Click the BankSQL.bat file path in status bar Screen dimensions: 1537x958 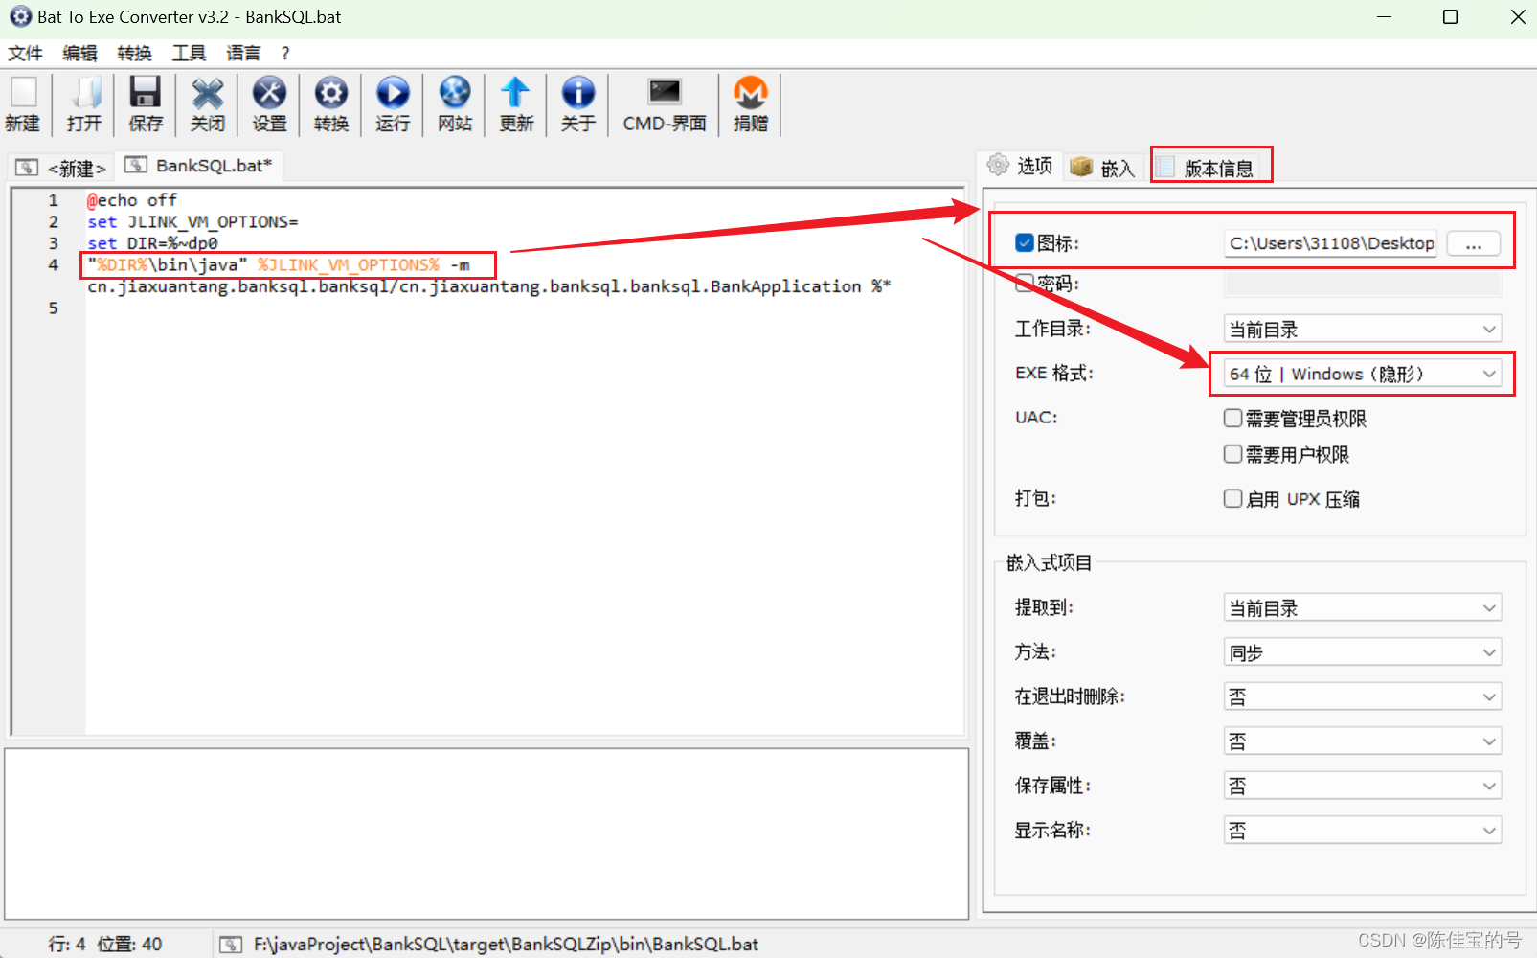(506, 944)
